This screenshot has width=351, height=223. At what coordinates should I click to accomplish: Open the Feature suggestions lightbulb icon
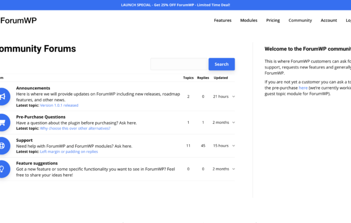(x=4, y=169)
